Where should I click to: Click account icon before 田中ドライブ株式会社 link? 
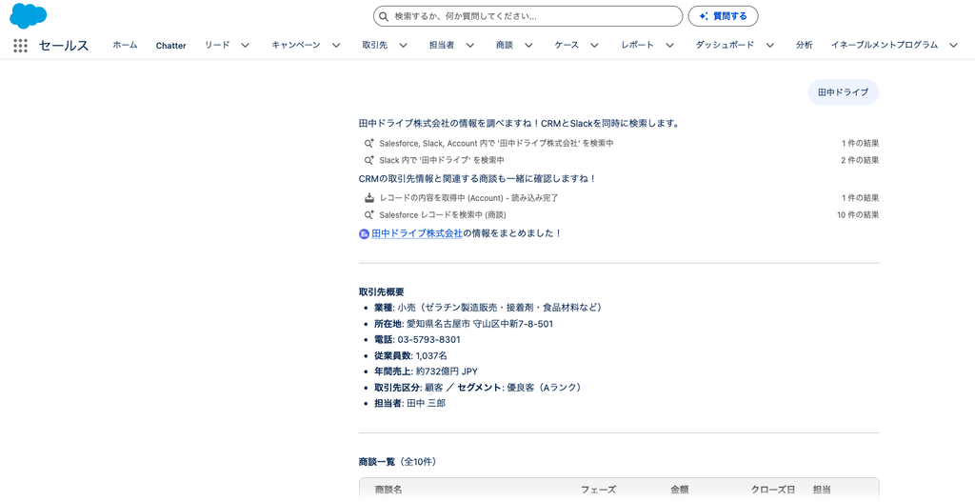pos(365,234)
